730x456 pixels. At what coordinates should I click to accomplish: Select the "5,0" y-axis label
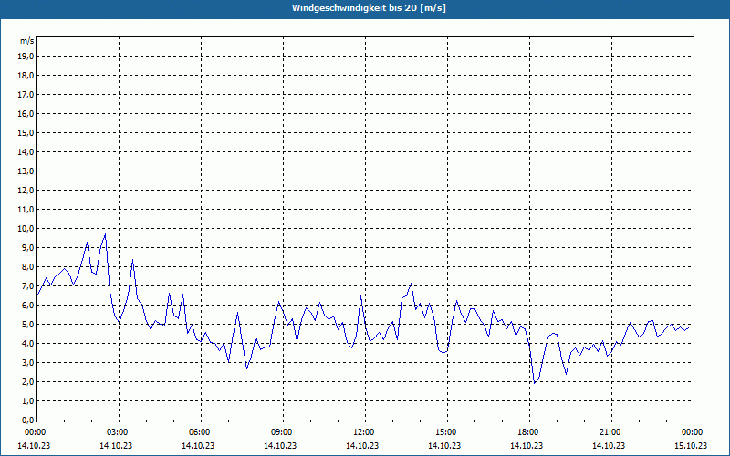tap(27, 325)
